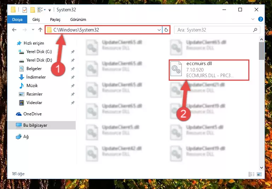
Task: Close the System32 window
Action: click(x=256, y=10)
